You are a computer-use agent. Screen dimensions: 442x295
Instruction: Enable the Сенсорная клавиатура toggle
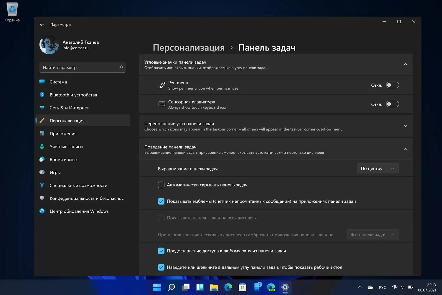point(392,104)
